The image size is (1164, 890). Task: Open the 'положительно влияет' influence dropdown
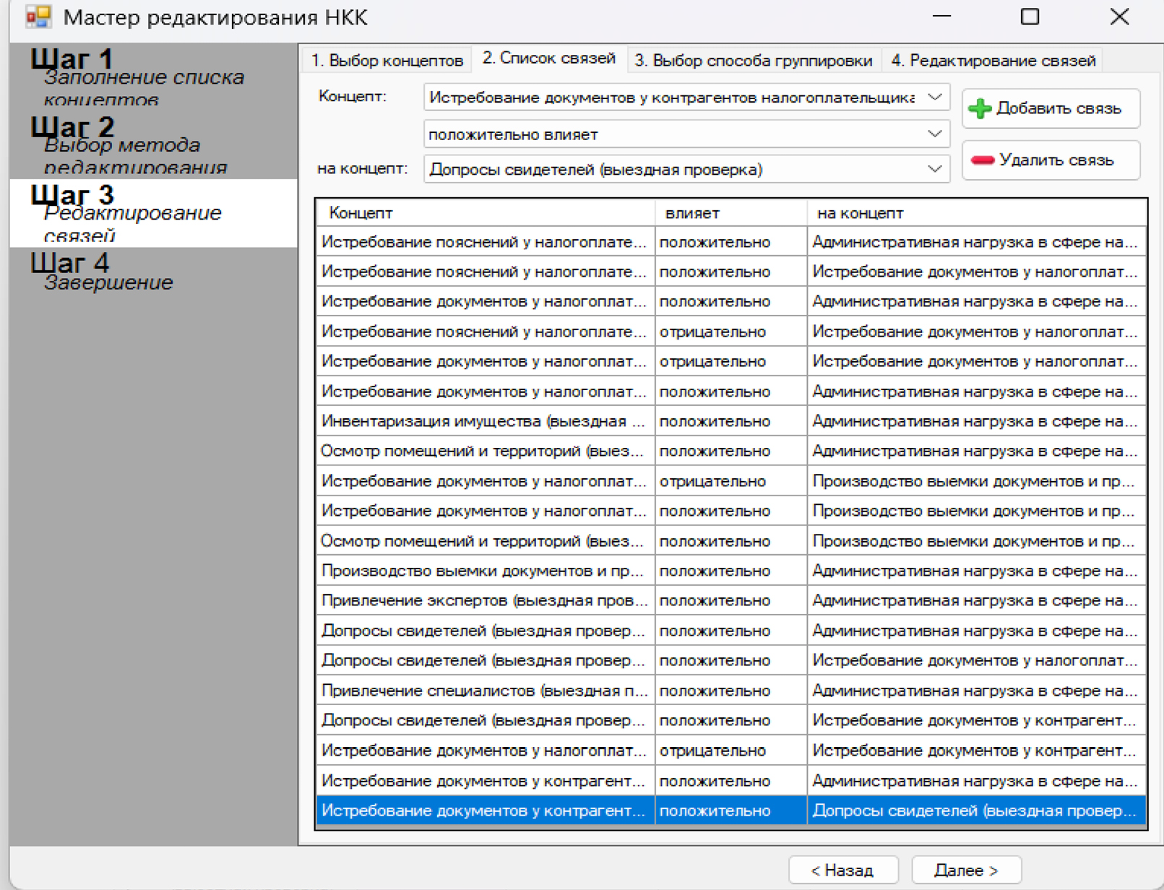pos(934,134)
